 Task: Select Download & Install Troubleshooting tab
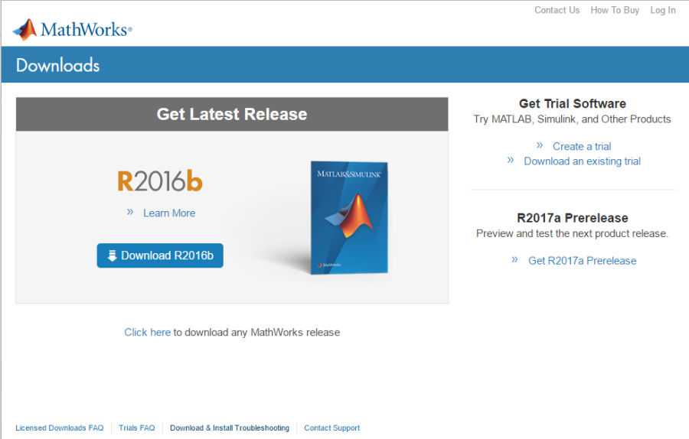point(230,428)
